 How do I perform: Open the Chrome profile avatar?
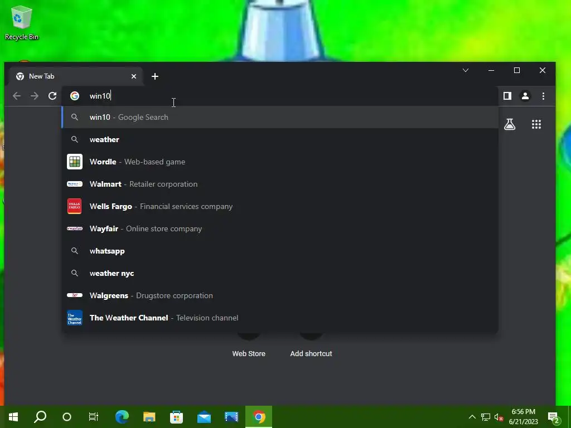[x=525, y=96]
